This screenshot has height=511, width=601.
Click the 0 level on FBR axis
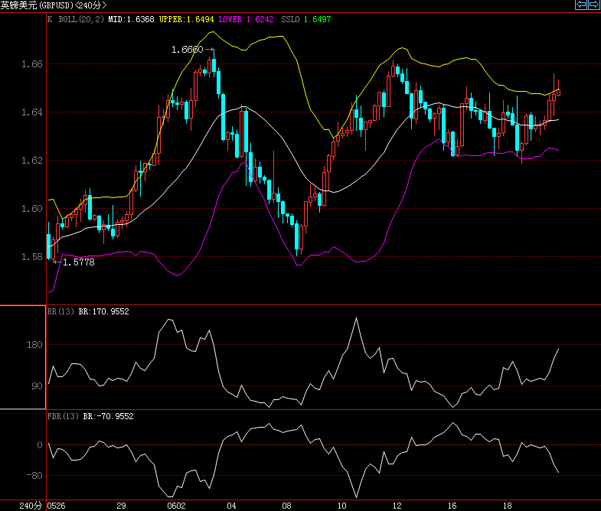40,445
